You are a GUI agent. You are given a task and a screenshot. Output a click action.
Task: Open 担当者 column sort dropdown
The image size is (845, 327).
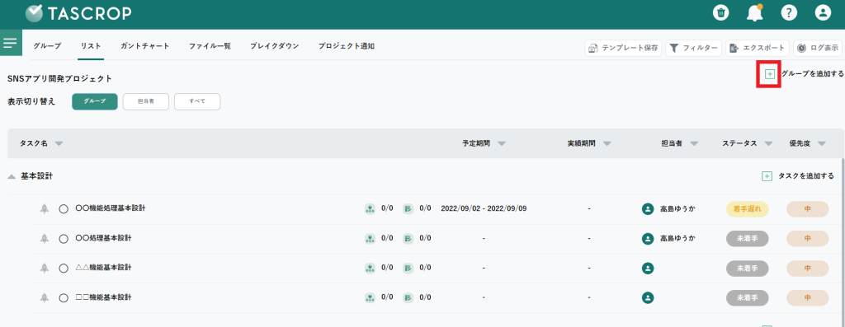694,144
